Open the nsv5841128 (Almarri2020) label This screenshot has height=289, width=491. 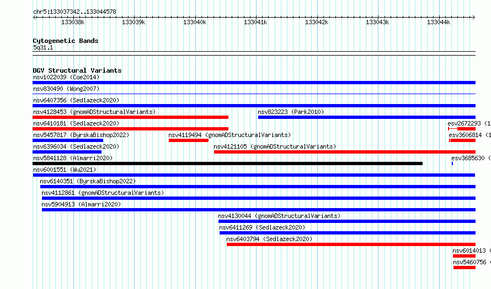(73, 158)
